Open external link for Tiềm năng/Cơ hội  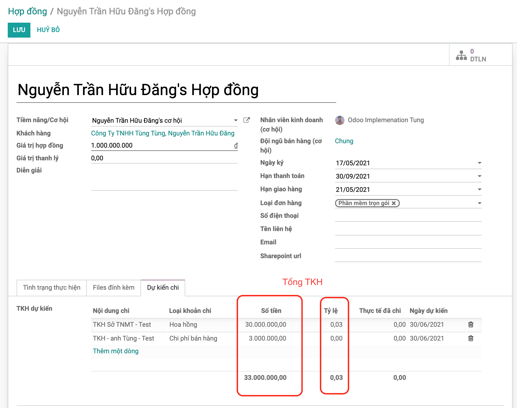246,120
